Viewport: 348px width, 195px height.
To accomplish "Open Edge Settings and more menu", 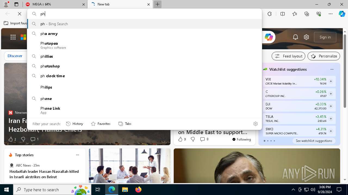I will (331, 14).
